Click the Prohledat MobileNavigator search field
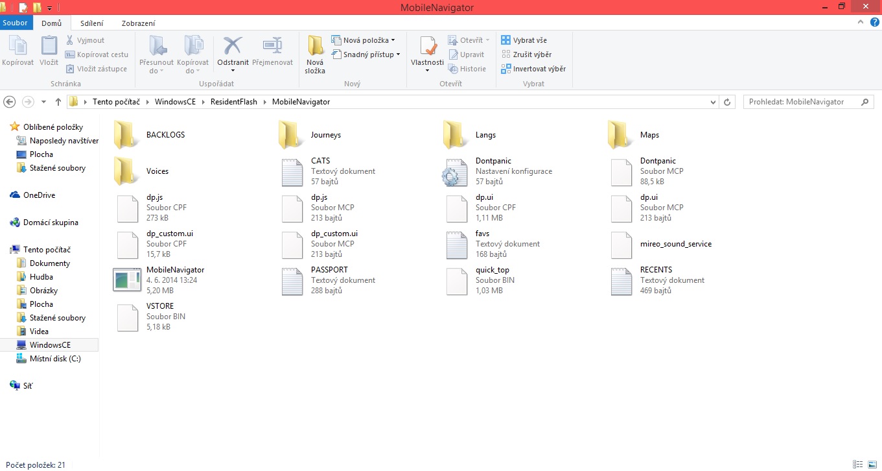 (x=807, y=102)
